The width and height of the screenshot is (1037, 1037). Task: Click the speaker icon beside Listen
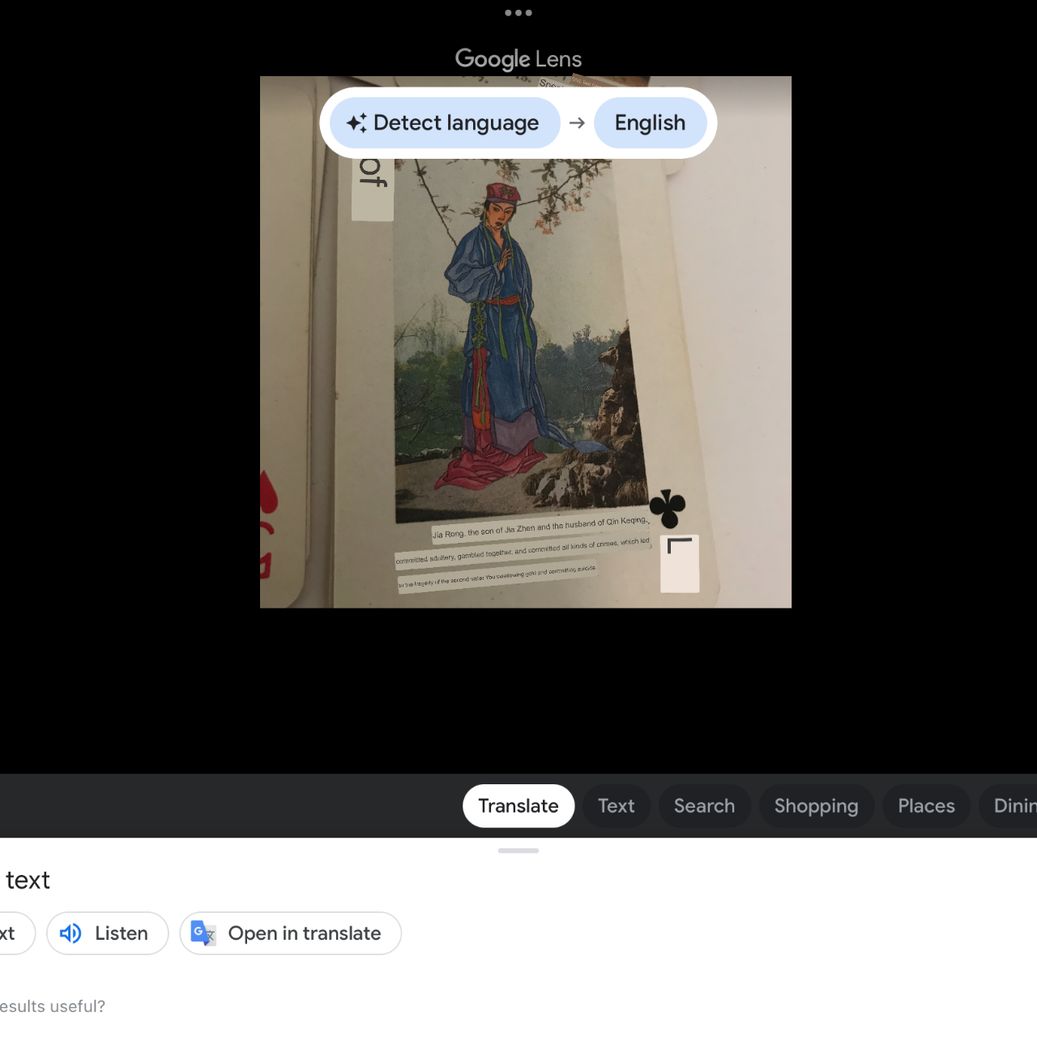coord(71,933)
